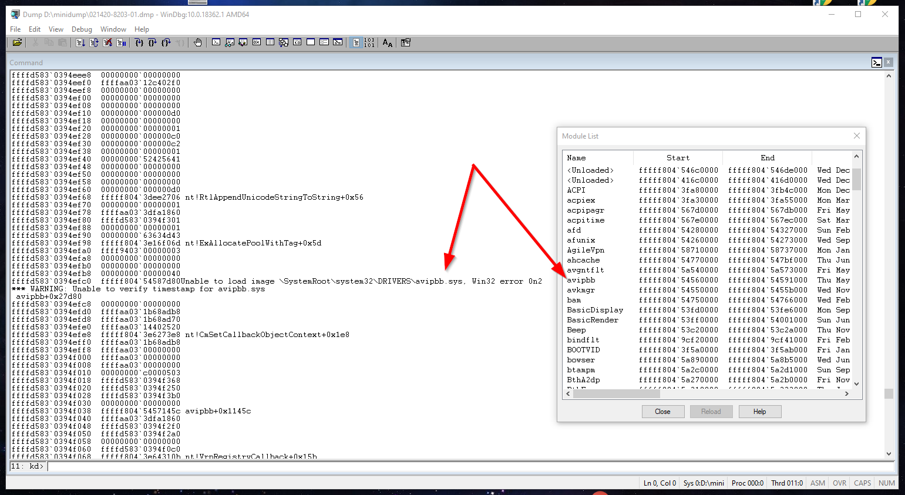Click the Step Into toolbar icon
Viewport: 905px width, 495px height.
(x=139, y=42)
